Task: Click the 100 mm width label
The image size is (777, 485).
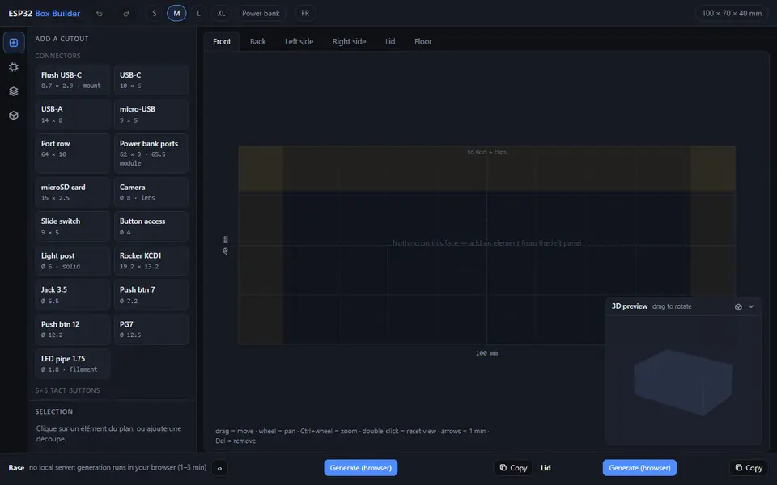Action: pos(486,353)
